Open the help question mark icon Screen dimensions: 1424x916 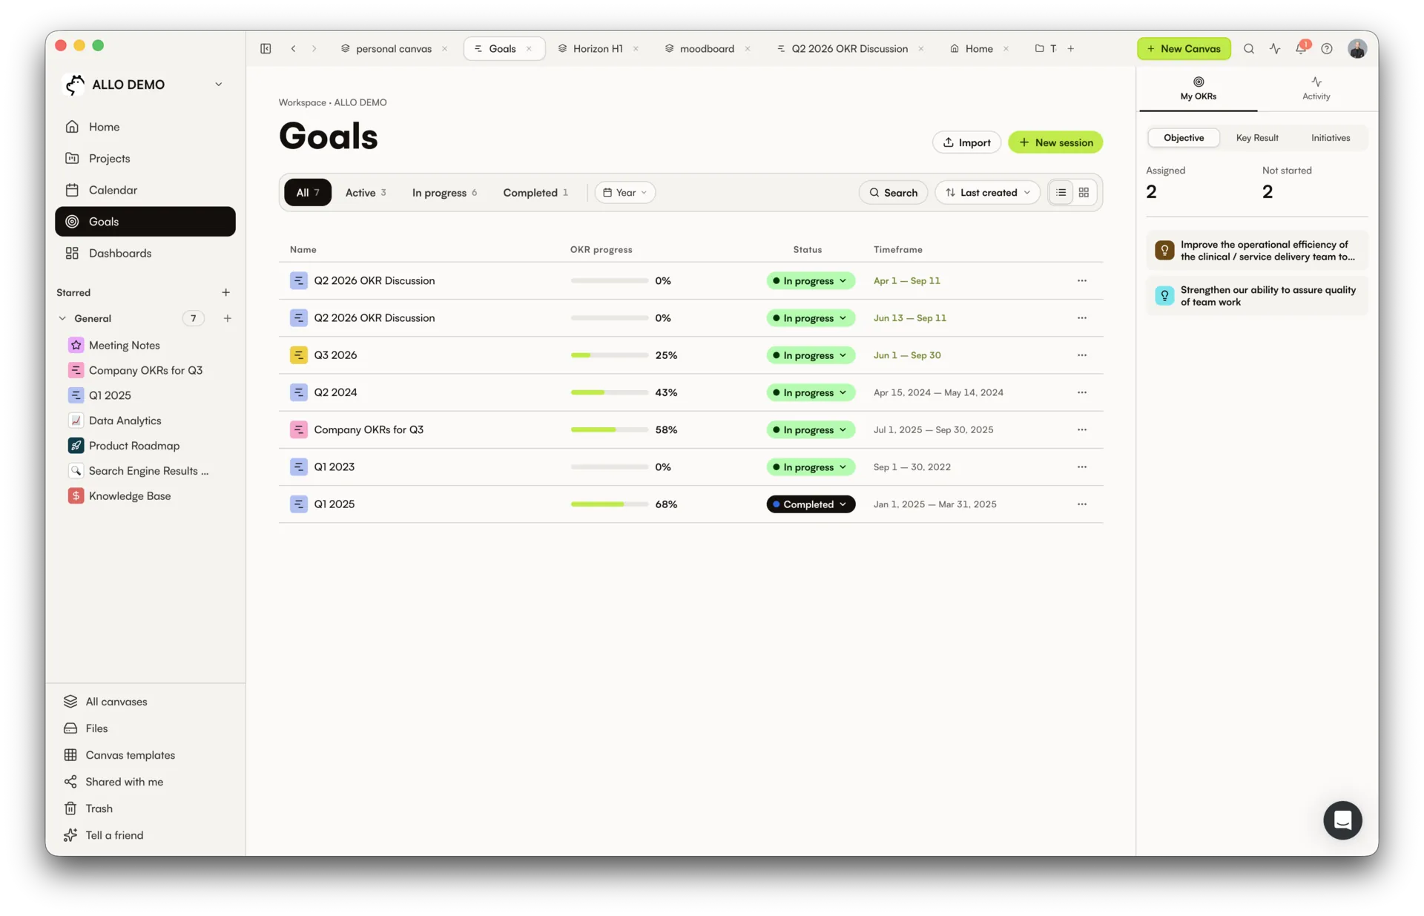pyautogui.click(x=1327, y=49)
